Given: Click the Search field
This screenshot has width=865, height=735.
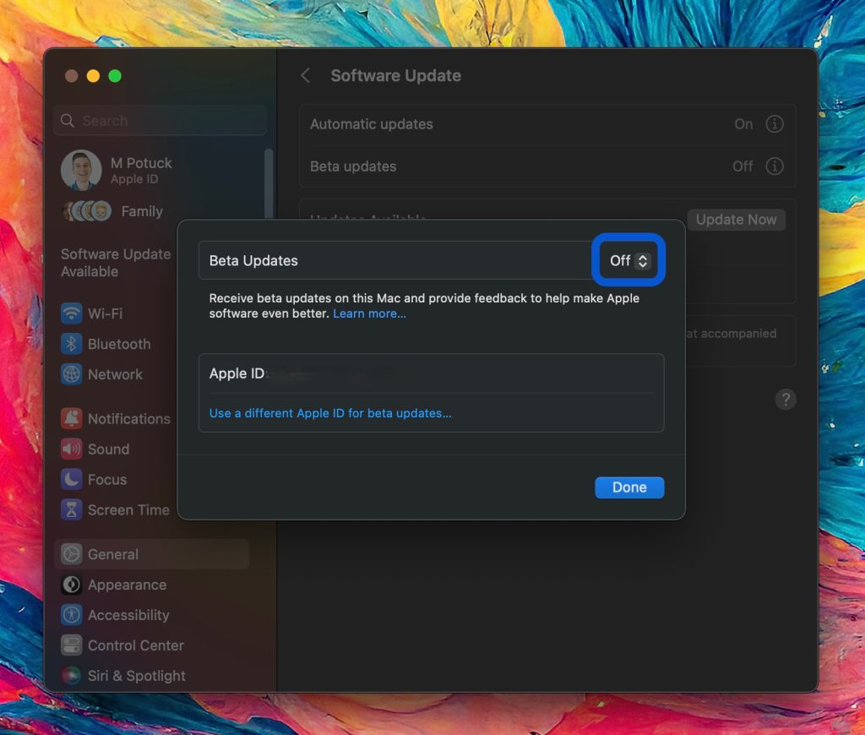Looking at the screenshot, I should click(x=160, y=121).
